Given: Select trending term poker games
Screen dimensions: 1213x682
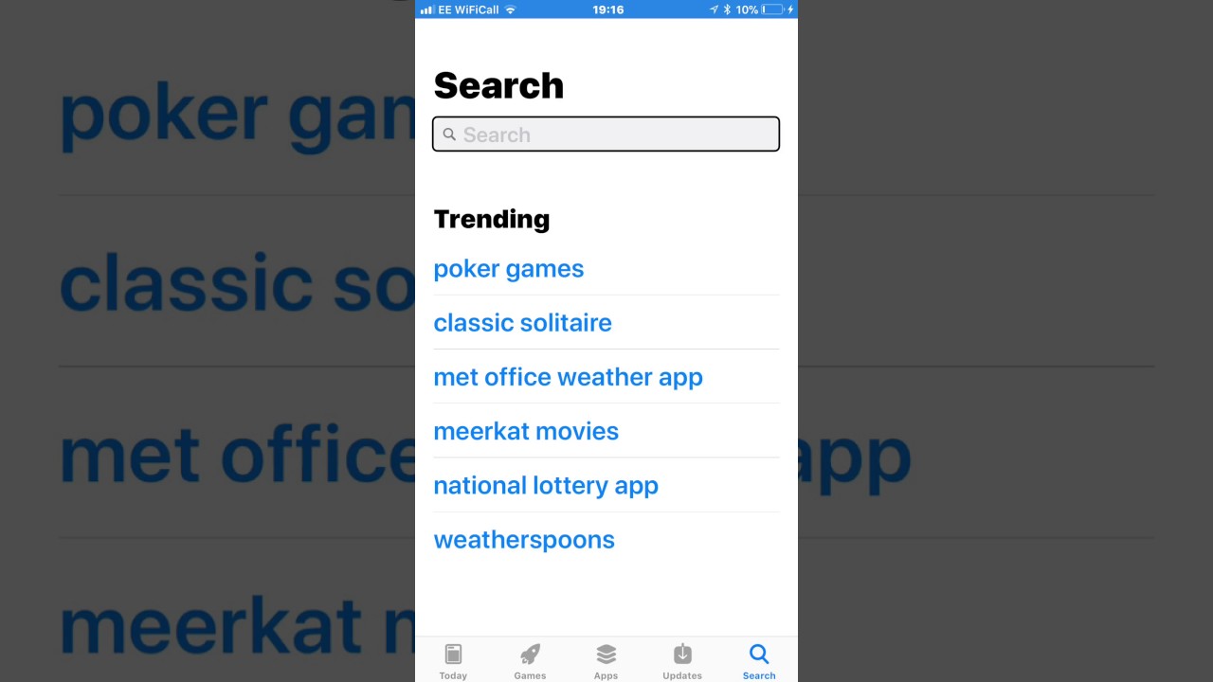Looking at the screenshot, I should tap(509, 269).
